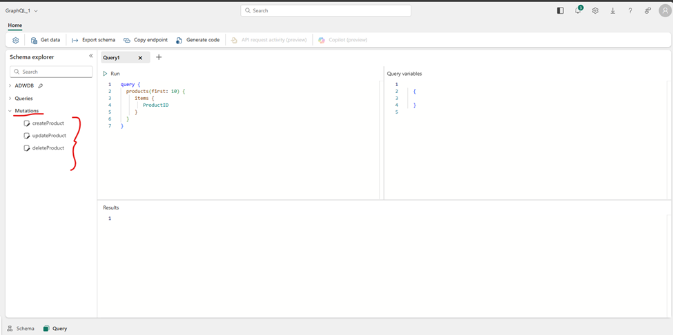Add a new query tab
Image resolution: width=673 pixels, height=335 pixels.
tap(159, 57)
